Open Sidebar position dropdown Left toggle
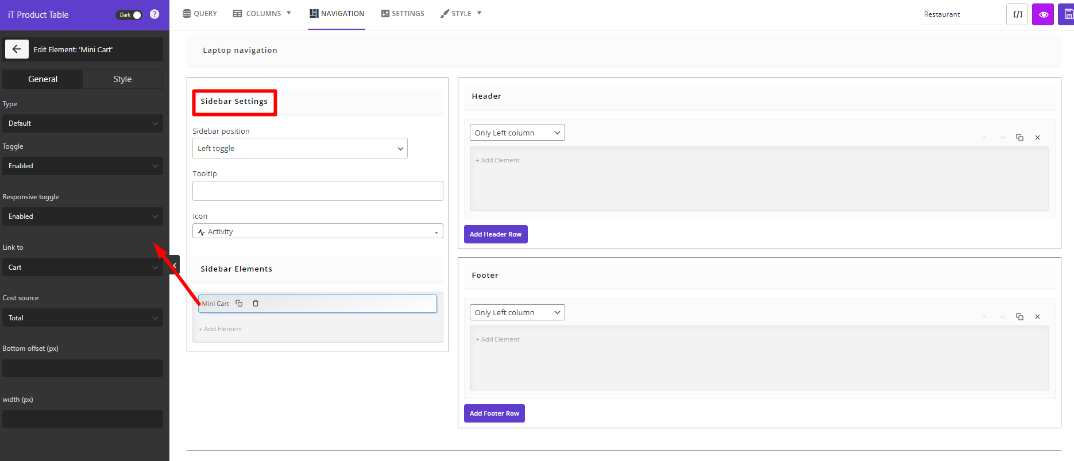This screenshot has height=461, width=1074. (300, 148)
